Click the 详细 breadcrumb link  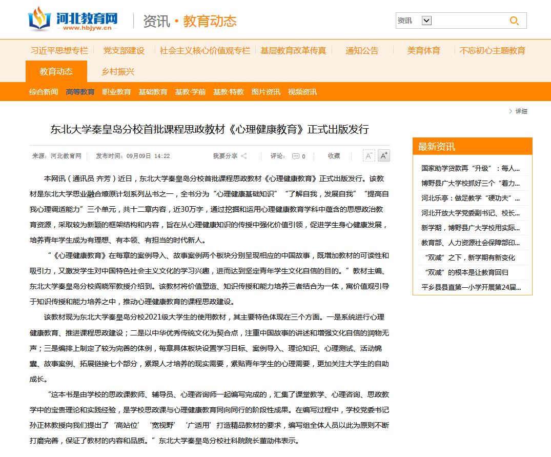point(521,111)
